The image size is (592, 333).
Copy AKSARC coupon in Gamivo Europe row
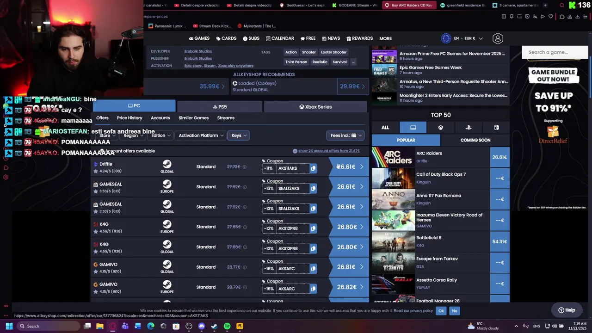click(313, 289)
